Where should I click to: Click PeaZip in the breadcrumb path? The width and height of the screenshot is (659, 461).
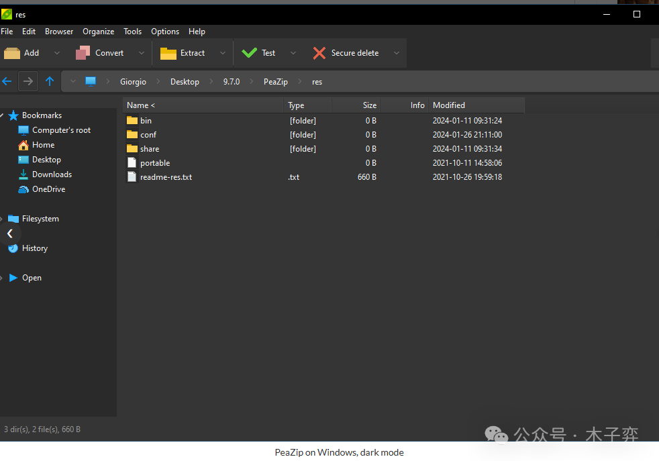[x=275, y=82]
